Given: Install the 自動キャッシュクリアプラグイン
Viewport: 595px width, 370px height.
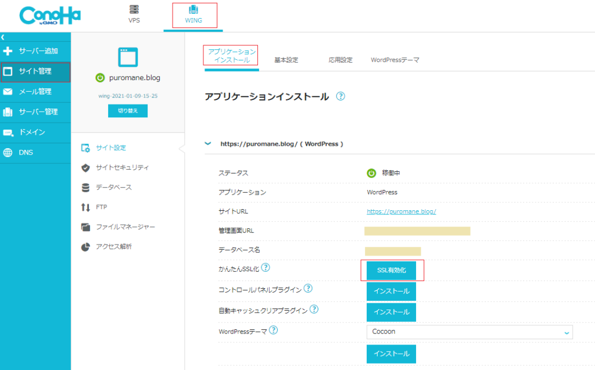Looking at the screenshot, I should (391, 312).
